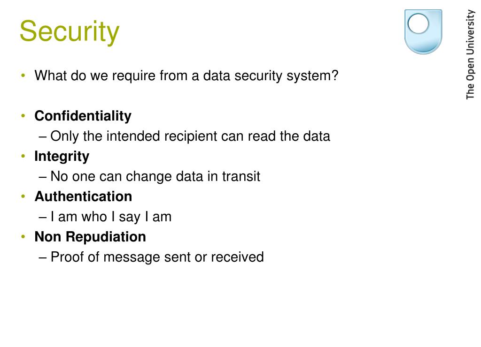The image size is (481, 347).
Task: Click the bullet beside Non Repudiation
Action: coord(23,237)
